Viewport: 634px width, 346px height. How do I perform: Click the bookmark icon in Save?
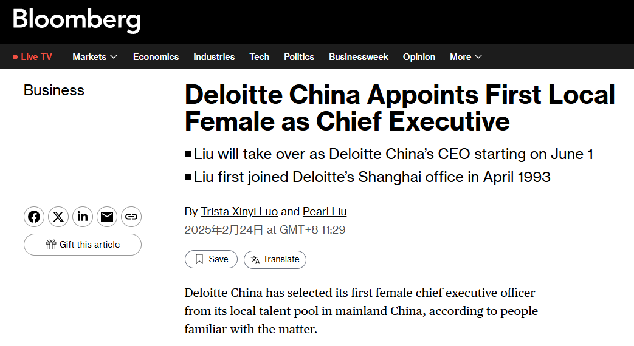click(199, 259)
